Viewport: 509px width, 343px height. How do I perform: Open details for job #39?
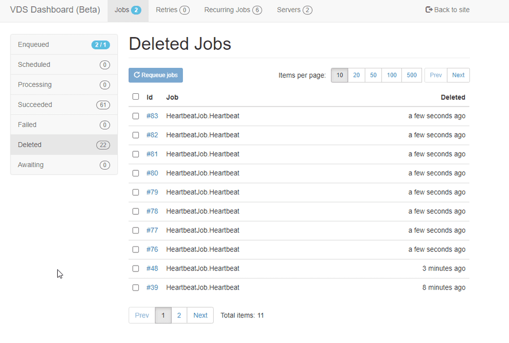point(152,287)
